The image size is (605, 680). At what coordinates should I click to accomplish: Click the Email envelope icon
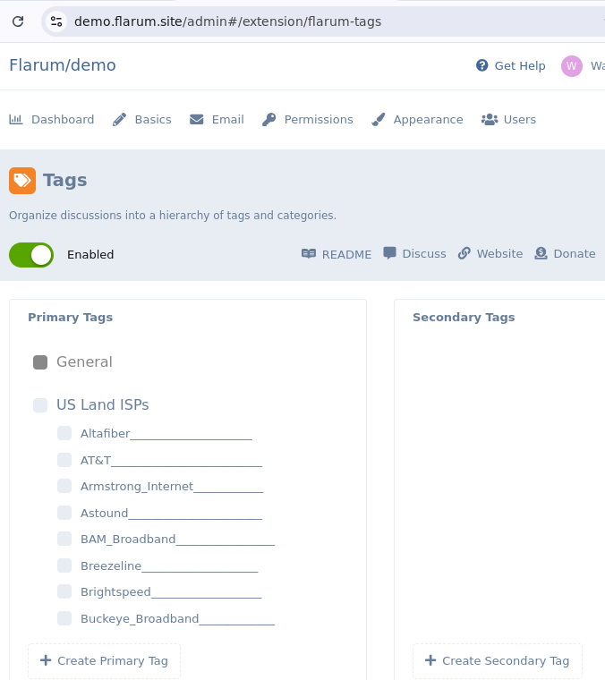point(197,119)
